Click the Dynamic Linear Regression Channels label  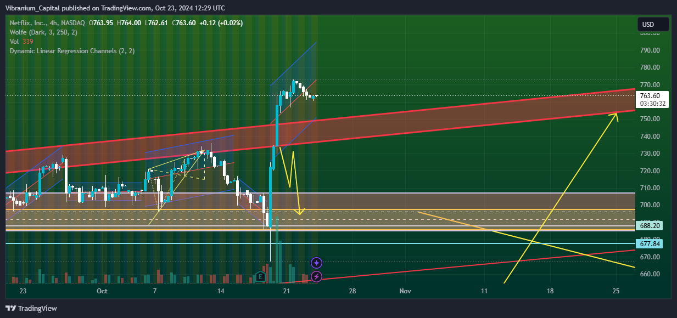point(72,51)
